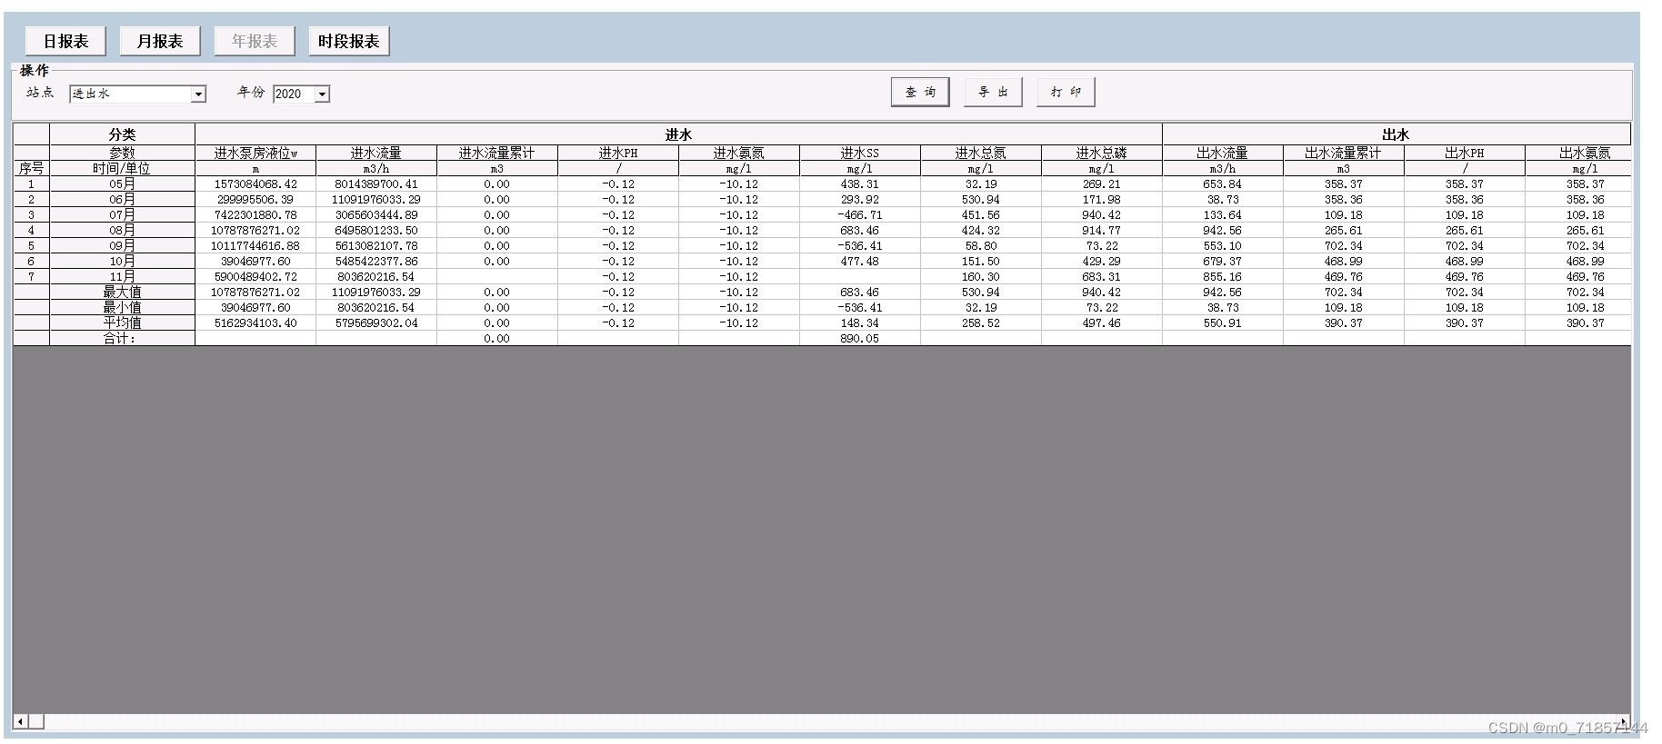The height and width of the screenshot is (744, 1662).
Task: Select the 年报表 yearly report tab
Action: tap(255, 41)
